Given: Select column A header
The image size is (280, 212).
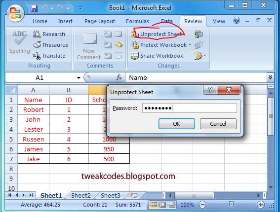Looking at the screenshot, I should point(33,90).
